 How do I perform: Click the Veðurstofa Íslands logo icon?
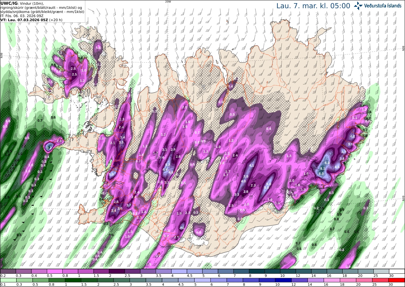point(358,5)
